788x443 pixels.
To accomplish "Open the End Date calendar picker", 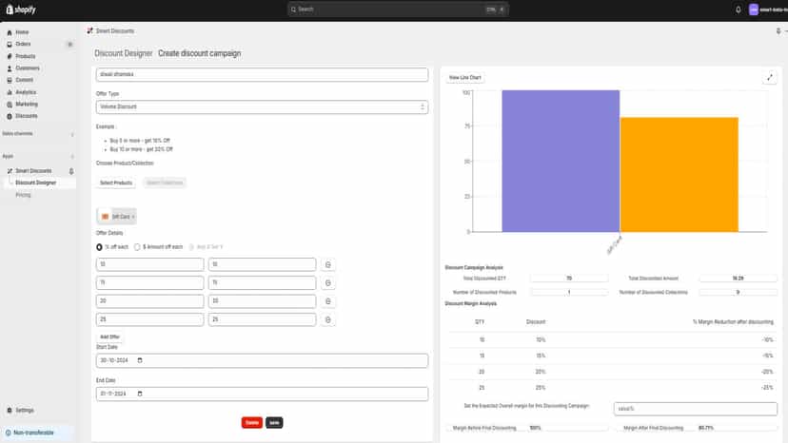I will point(140,394).
